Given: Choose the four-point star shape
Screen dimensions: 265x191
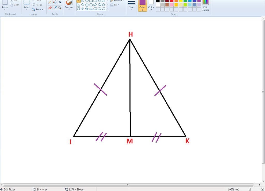Looking at the screenshot, I should (x=83, y=9).
